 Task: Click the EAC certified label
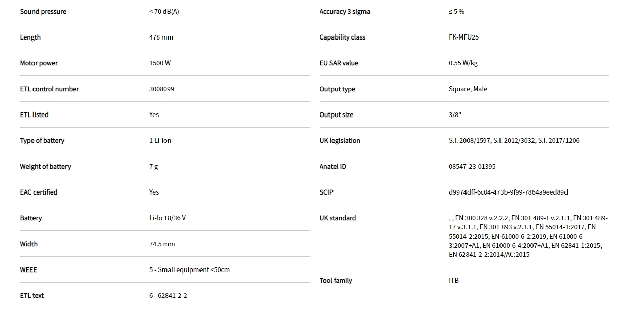[x=39, y=192]
